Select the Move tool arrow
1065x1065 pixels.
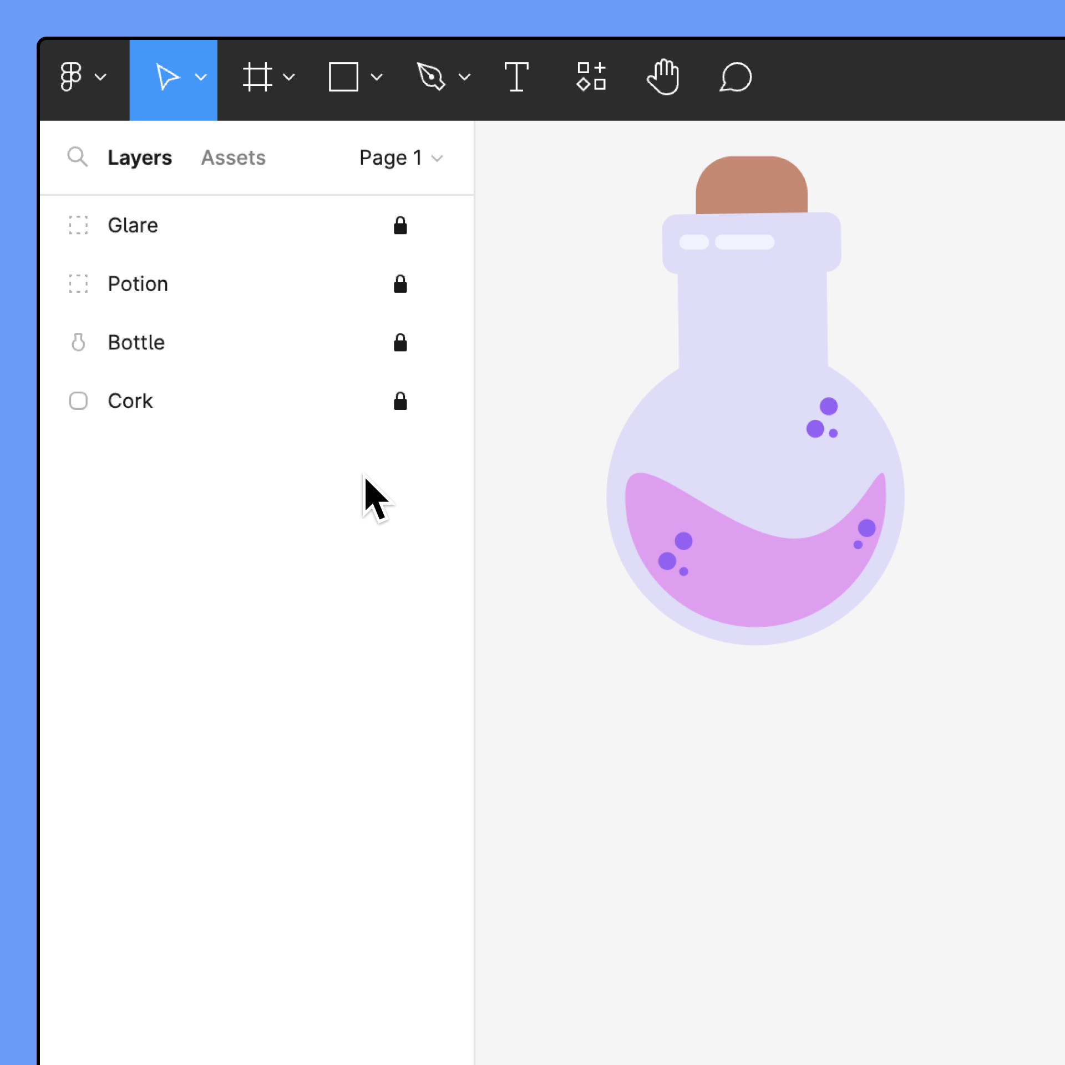point(167,77)
